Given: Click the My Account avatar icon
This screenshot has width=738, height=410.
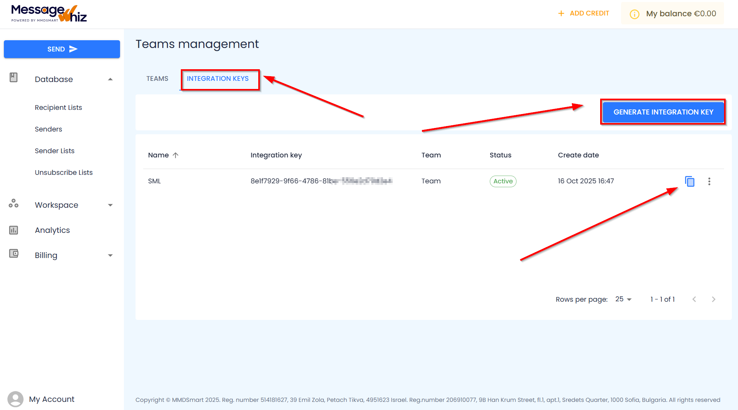Looking at the screenshot, I should (15, 399).
